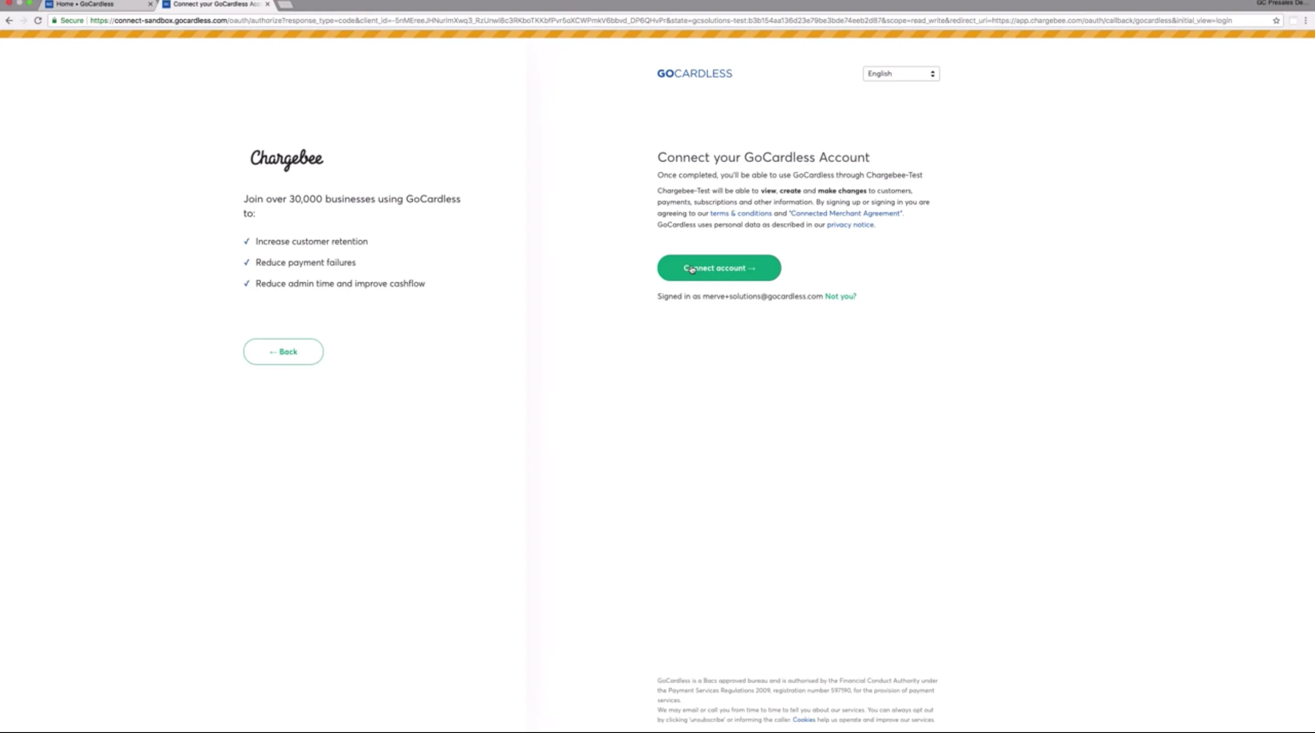Click the Not you? link

coord(840,296)
